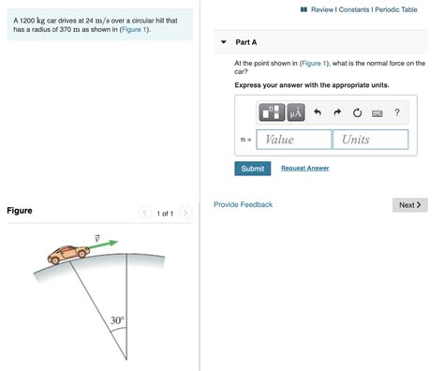Open Figure 1 link in problem statement
This screenshot has height=371, width=444.
coord(134,29)
